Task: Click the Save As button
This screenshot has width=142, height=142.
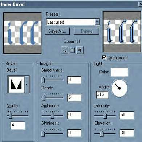Action: click(x=57, y=31)
